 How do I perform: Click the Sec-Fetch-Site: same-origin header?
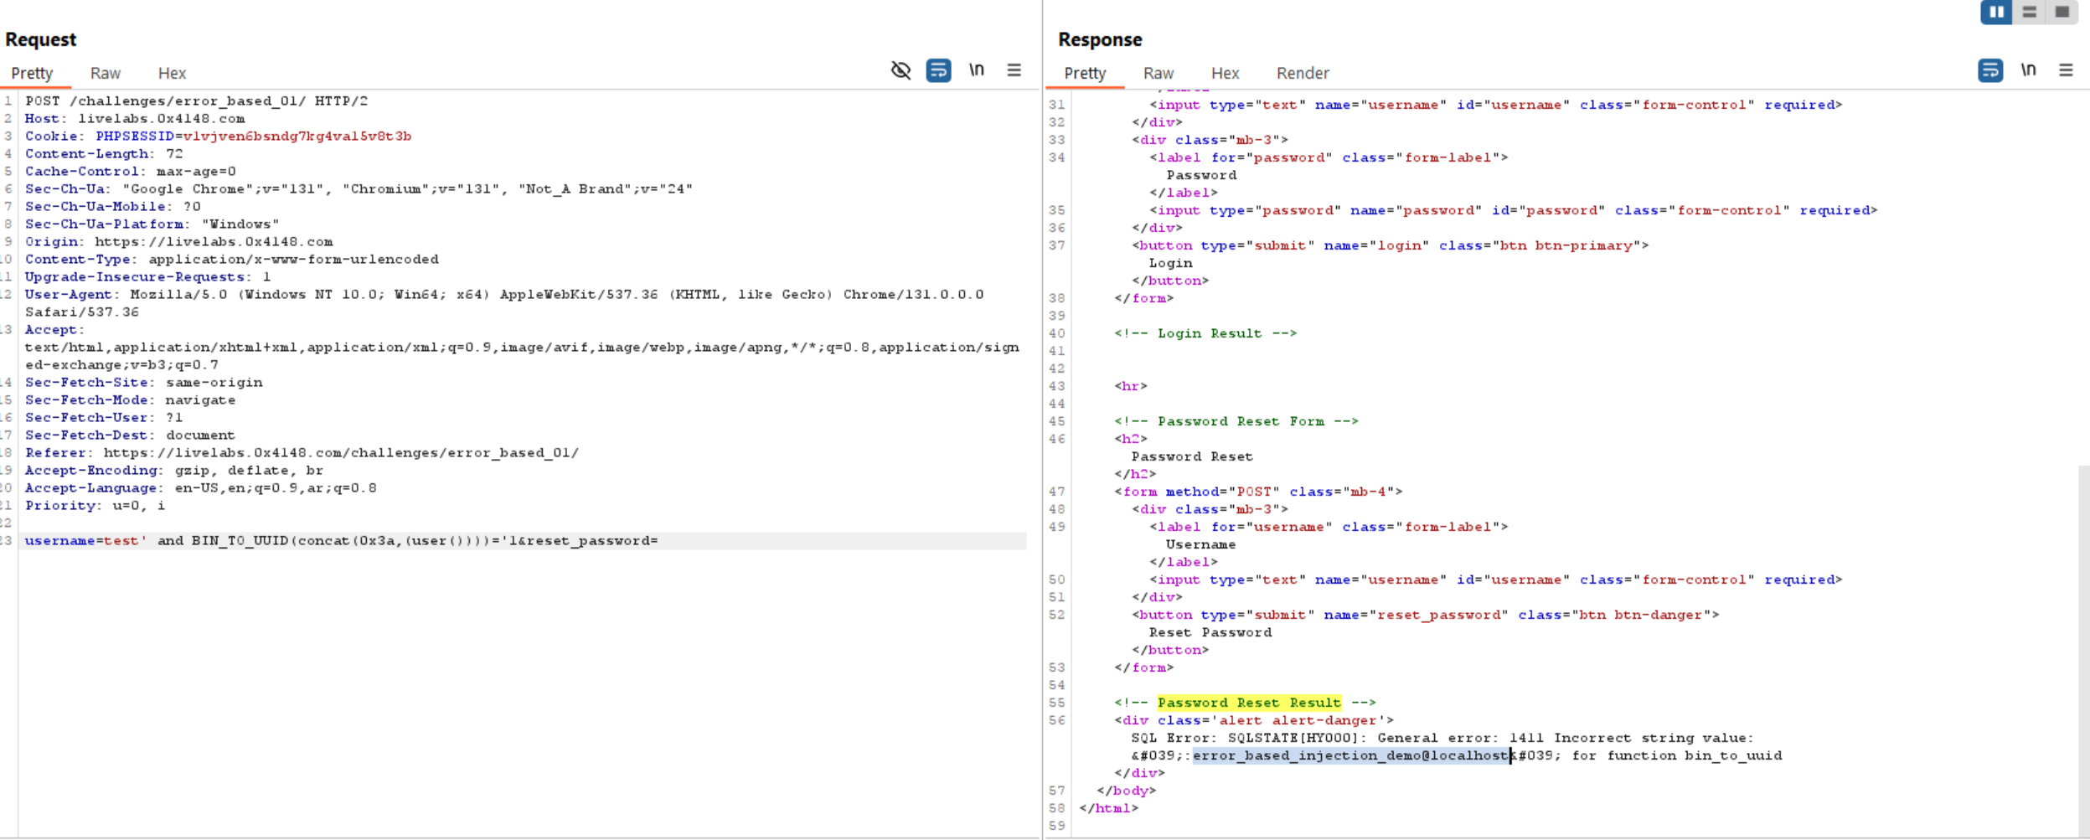click(143, 383)
